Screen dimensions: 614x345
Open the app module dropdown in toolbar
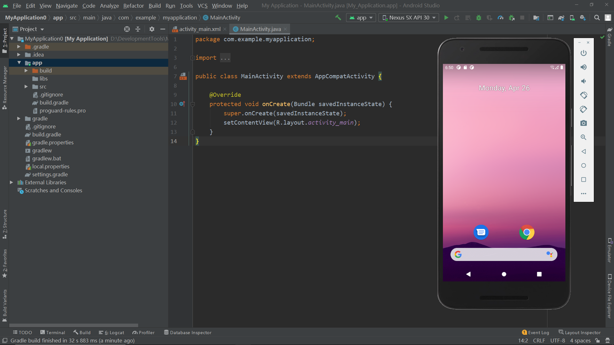pyautogui.click(x=361, y=17)
